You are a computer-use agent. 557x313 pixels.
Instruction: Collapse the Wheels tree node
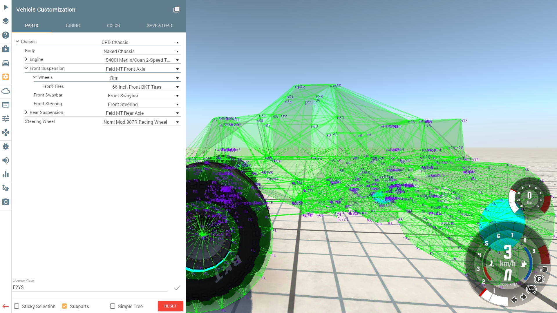click(x=35, y=77)
